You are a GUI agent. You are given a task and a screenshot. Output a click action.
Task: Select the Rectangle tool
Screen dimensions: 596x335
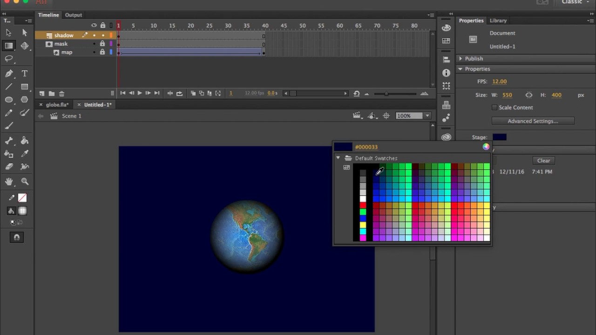point(25,87)
